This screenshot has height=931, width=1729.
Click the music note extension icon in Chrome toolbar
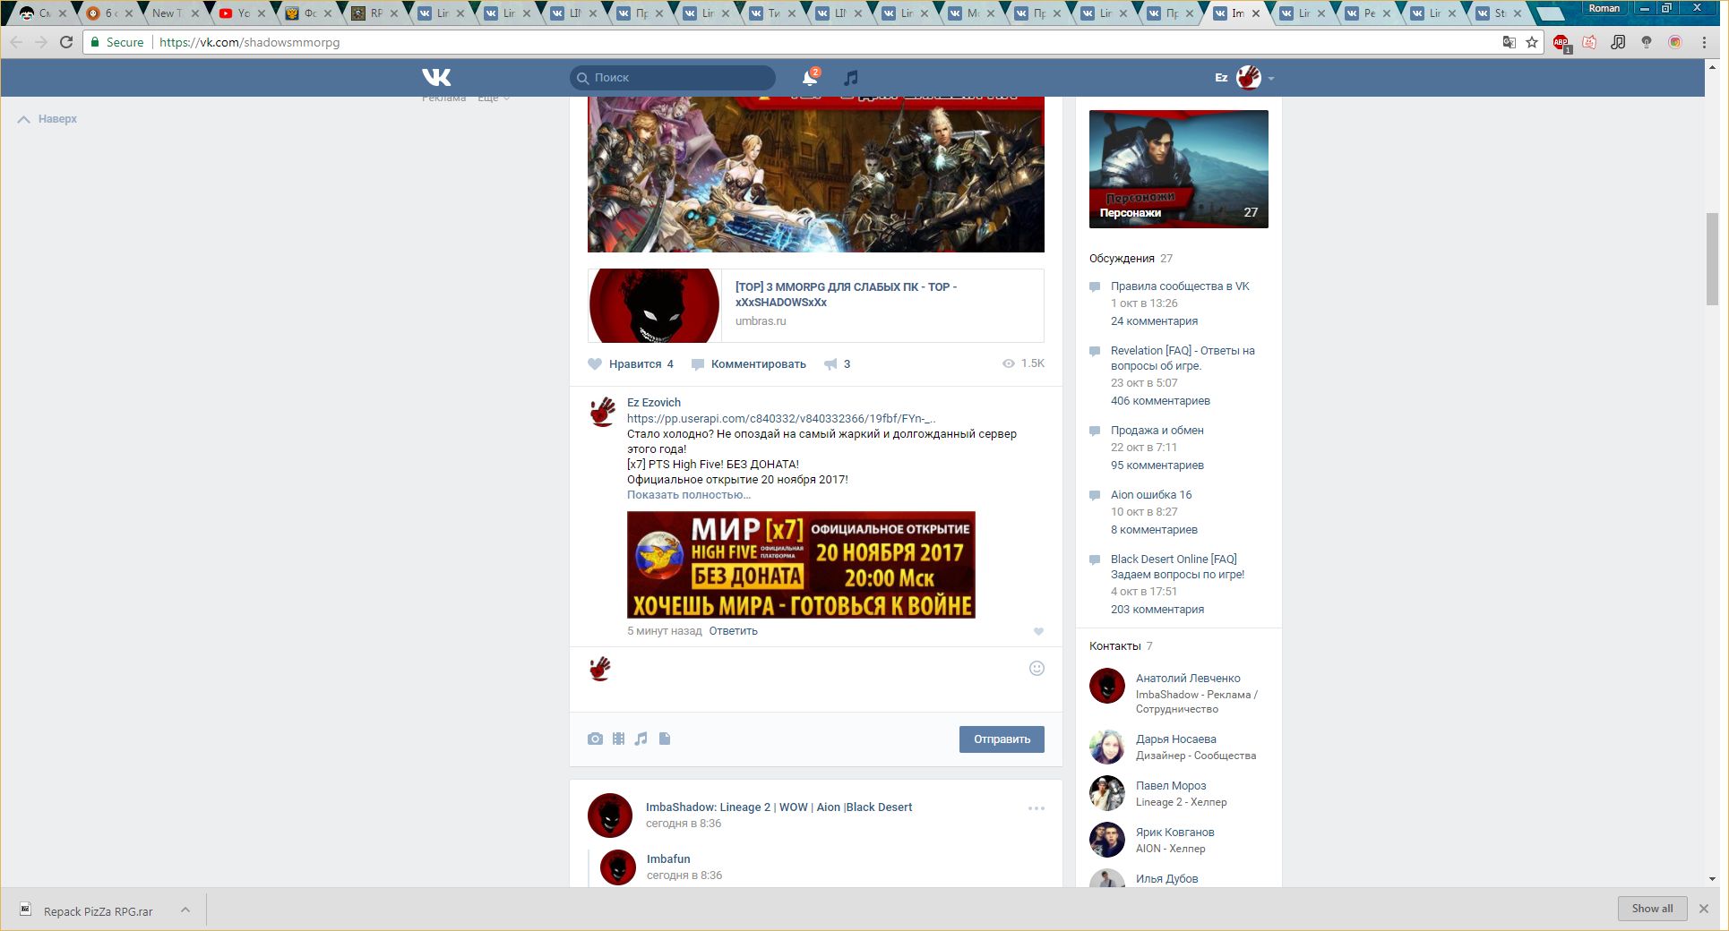click(x=1618, y=42)
